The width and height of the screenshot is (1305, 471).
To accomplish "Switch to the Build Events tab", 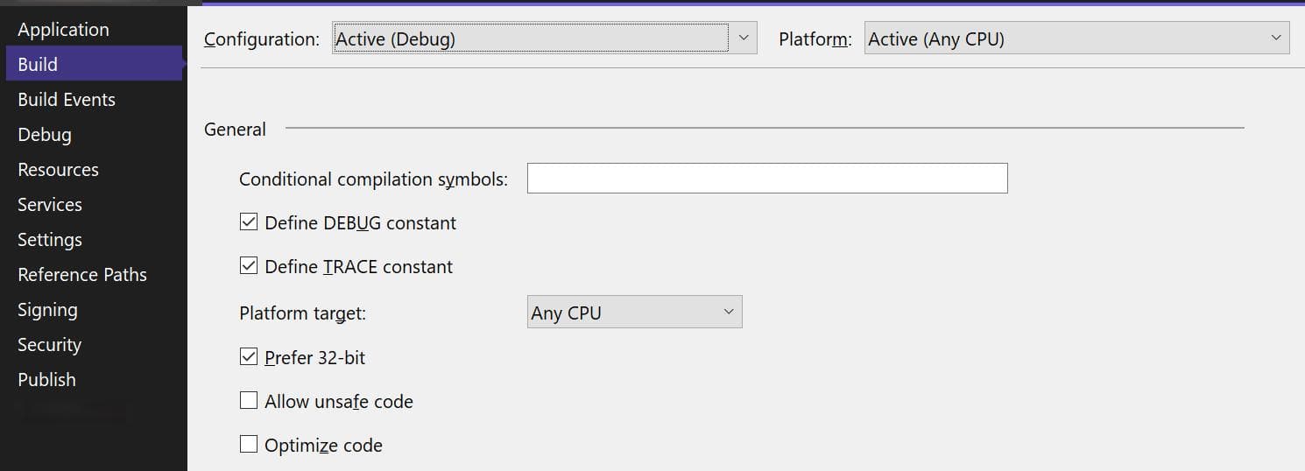I will tap(67, 100).
